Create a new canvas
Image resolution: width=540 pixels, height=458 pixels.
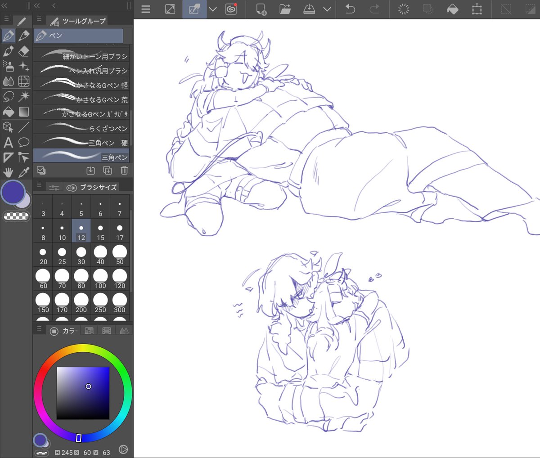pyautogui.click(x=261, y=9)
